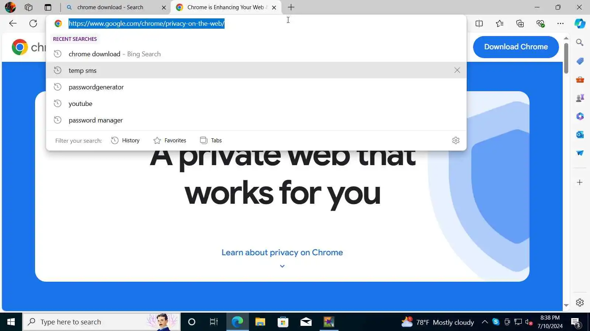Screen dimensions: 590x331
Task: Open the notification center icon
Action: click(x=576, y=323)
